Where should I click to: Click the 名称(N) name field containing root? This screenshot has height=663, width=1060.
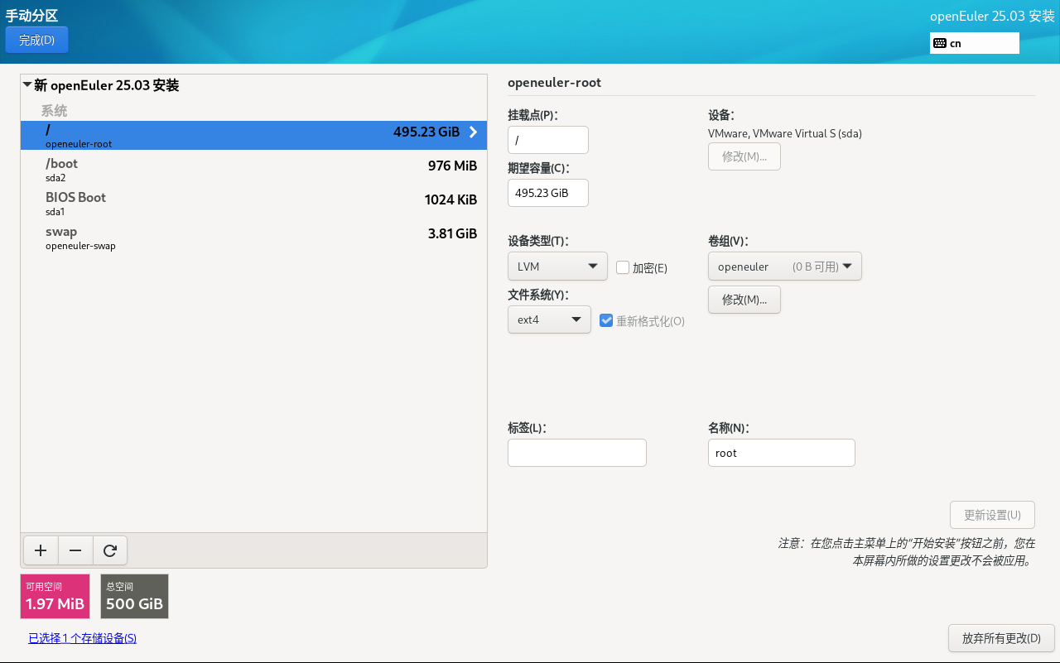click(x=782, y=453)
